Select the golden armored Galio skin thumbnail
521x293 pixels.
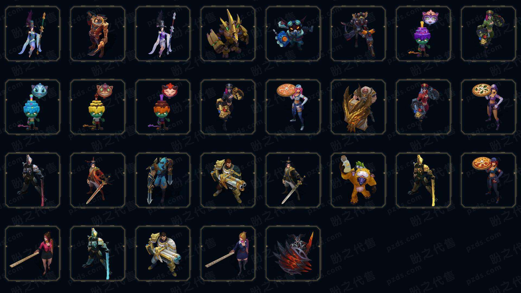(228, 34)
